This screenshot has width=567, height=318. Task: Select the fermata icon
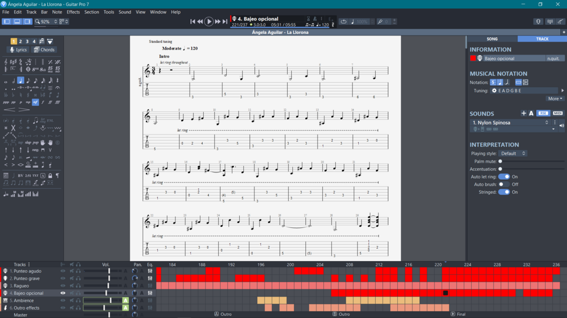click(58, 88)
